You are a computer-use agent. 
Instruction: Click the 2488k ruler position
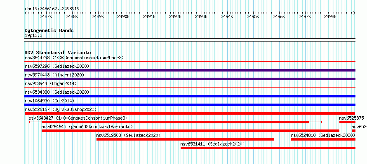click(x=72, y=16)
